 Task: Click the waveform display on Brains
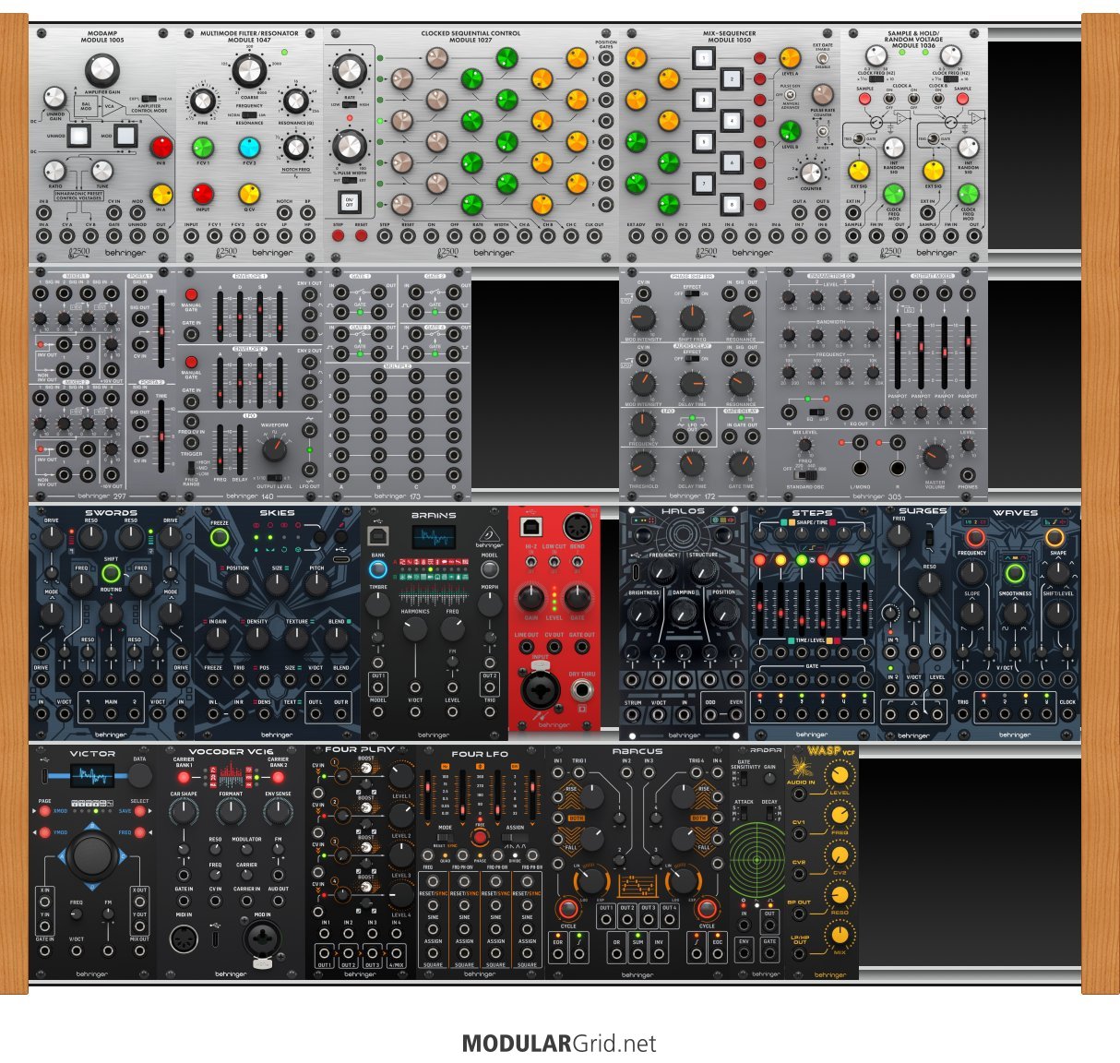[x=433, y=539]
